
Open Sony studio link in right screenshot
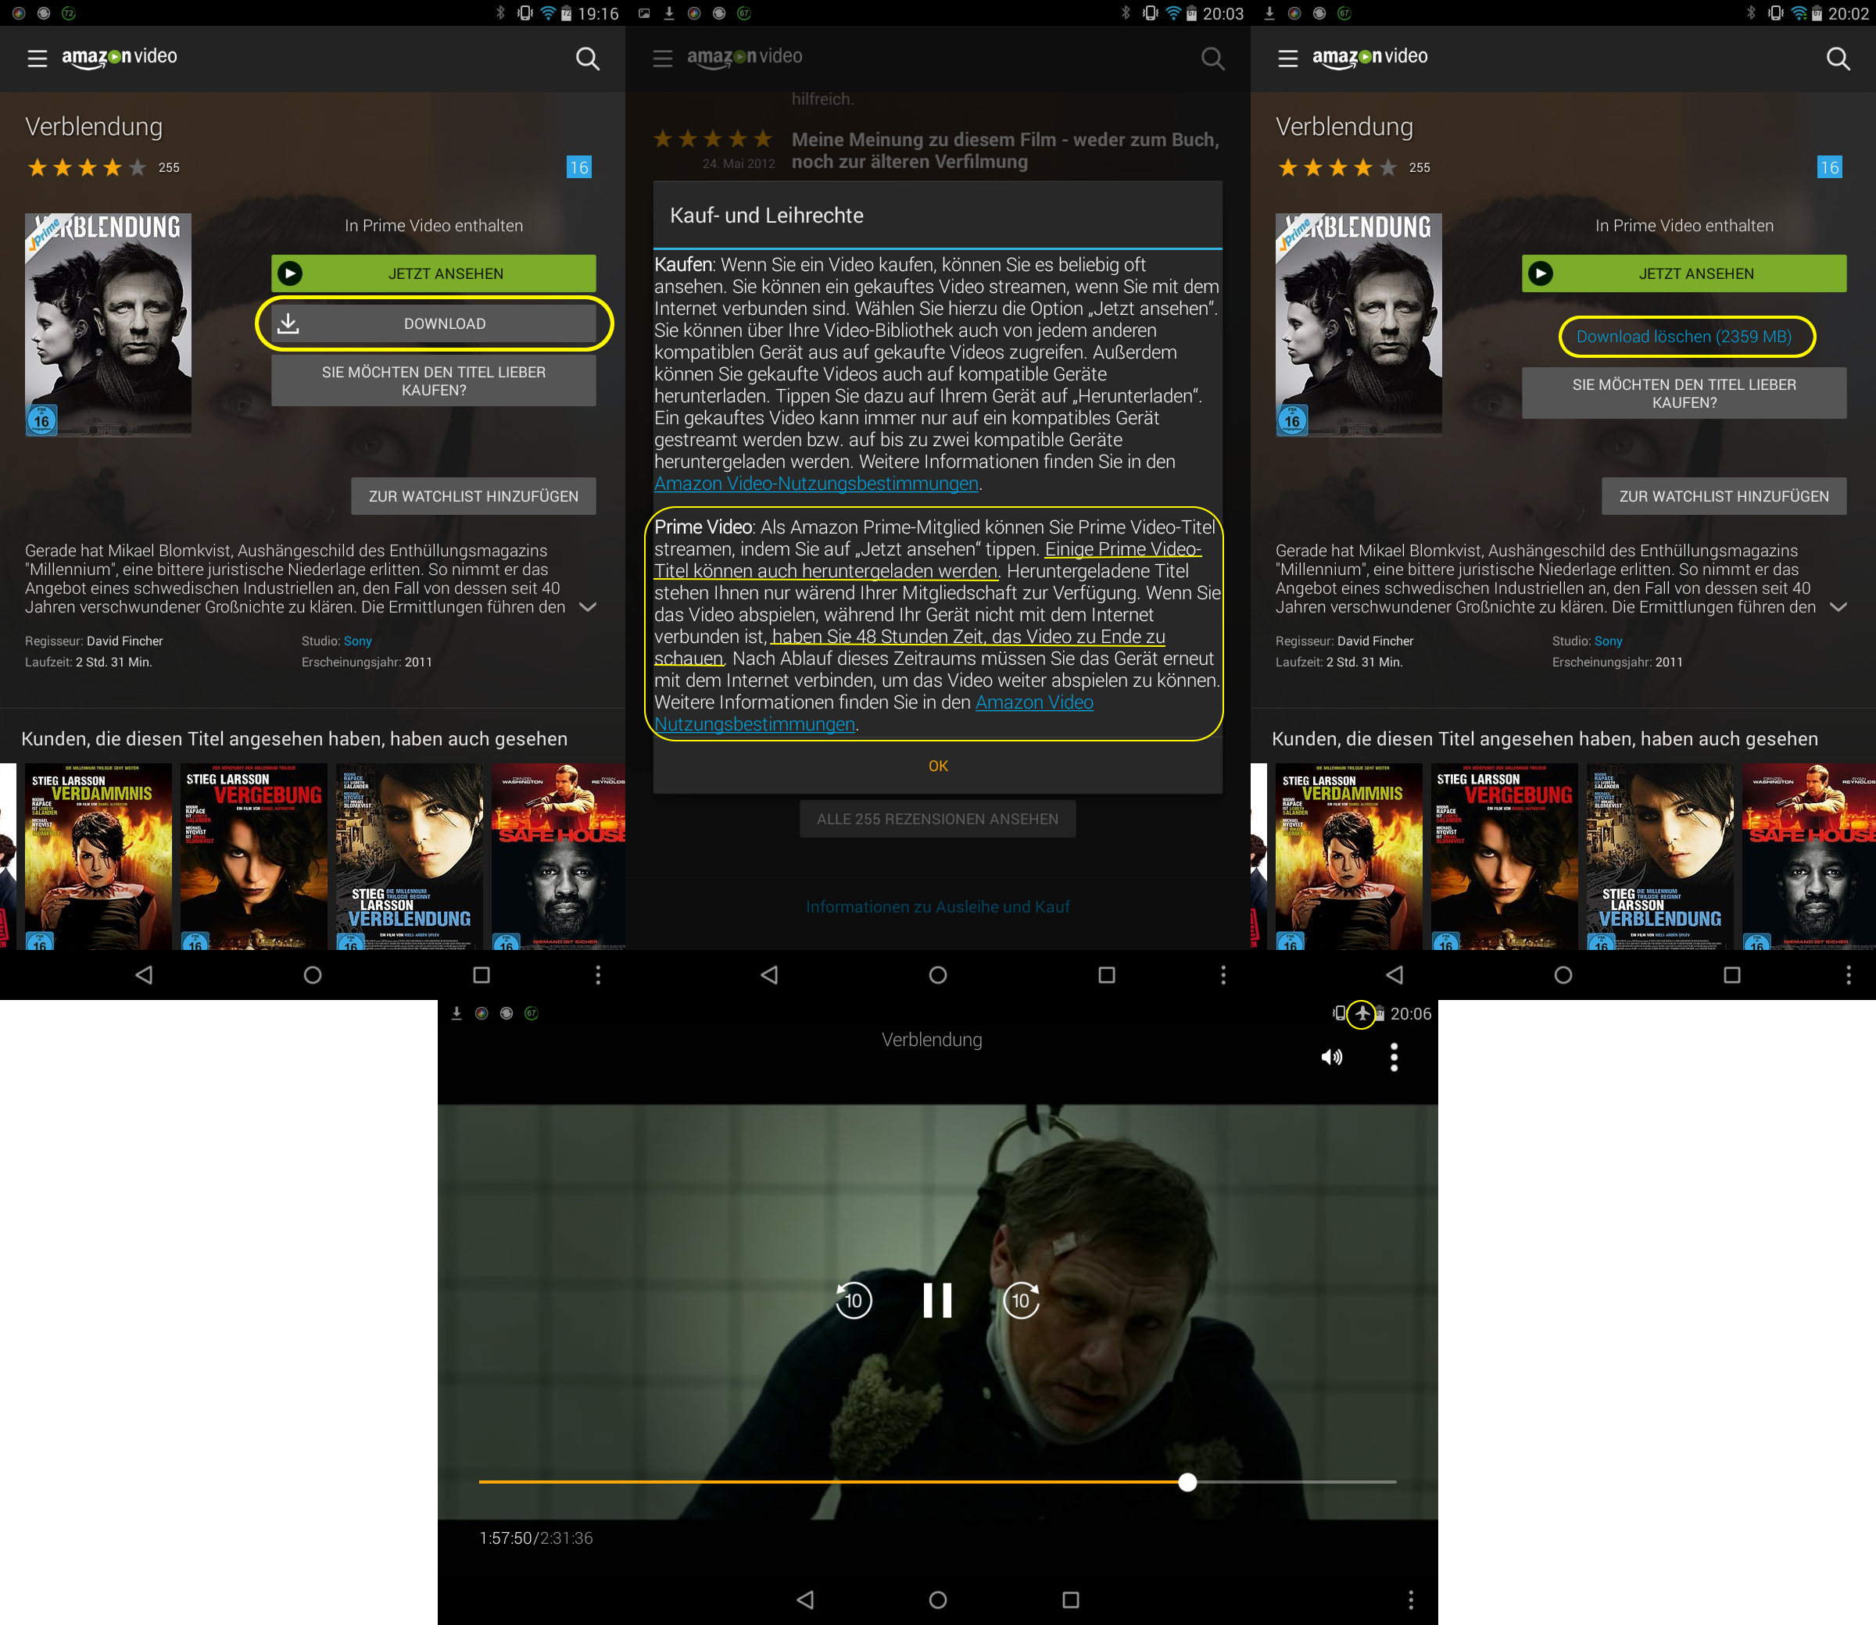coord(1607,641)
